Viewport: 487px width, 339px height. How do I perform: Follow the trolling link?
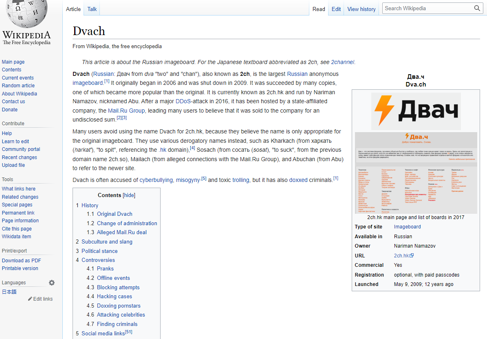pyautogui.click(x=241, y=180)
